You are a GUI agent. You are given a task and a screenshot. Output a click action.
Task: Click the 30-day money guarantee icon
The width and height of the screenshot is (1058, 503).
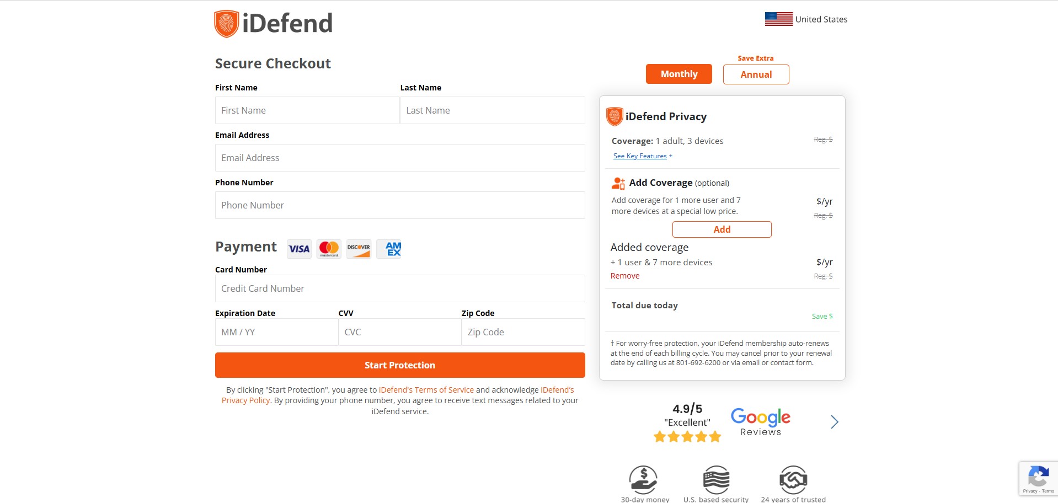643,479
